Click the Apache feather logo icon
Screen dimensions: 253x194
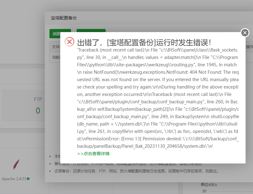(16, 164)
